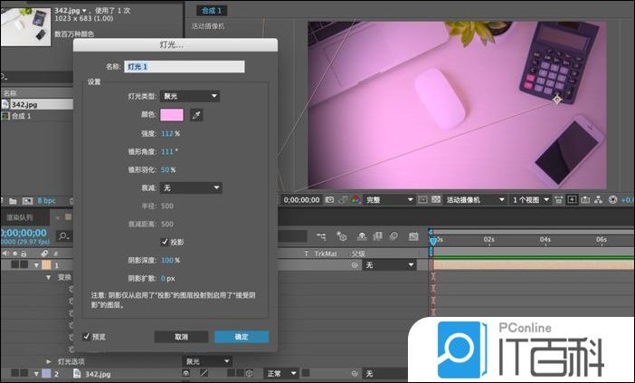Image resolution: width=635 pixels, height=383 pixels.
Task: Click the label column tag icon
Action: pos(44,254)
